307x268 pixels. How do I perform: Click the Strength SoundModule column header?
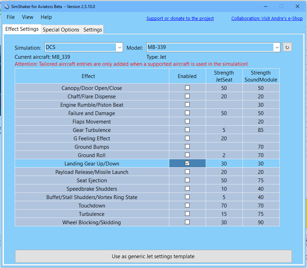pos(261,76)
